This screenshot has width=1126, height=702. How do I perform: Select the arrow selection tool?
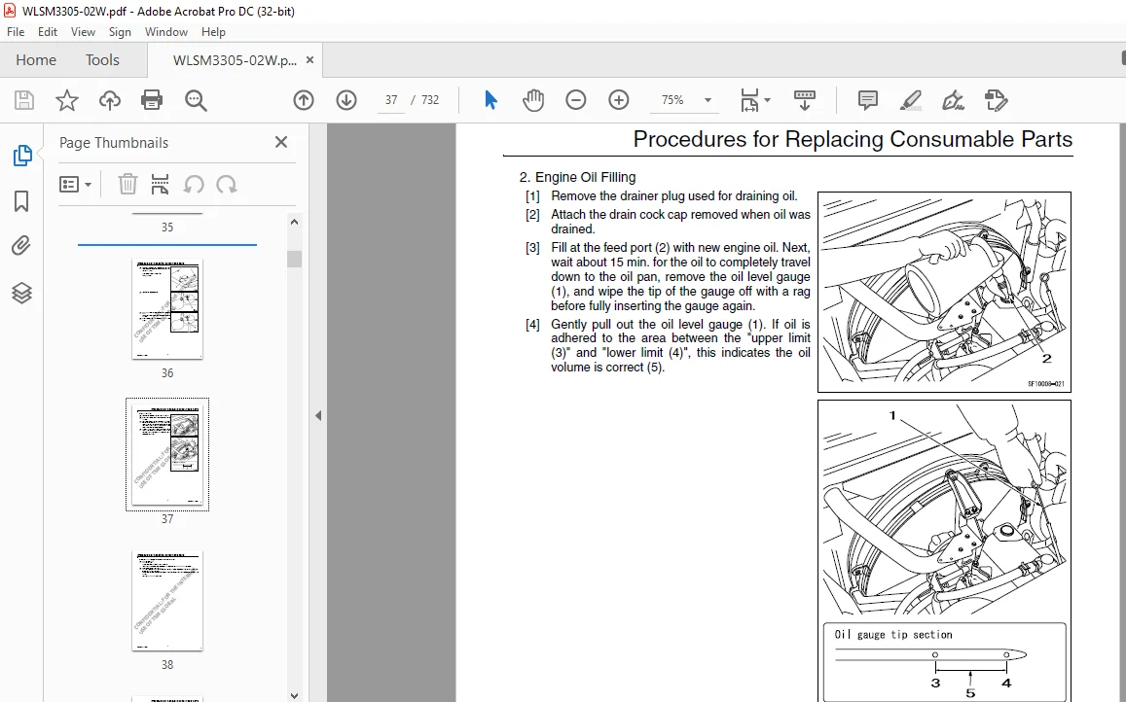pyautogui.click(x=490, y=100)
